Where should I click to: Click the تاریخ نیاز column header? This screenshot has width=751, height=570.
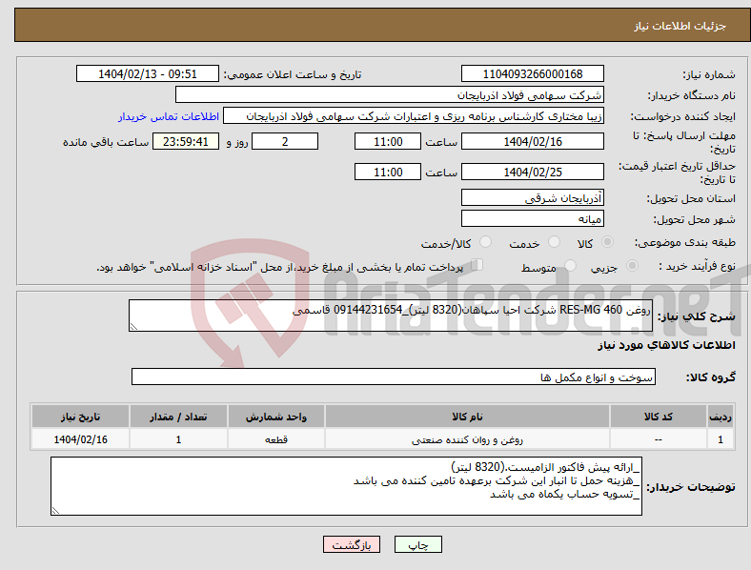click(80, 417)
